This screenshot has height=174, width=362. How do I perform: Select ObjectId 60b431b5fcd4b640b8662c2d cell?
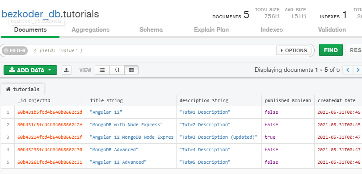(x=51, y=112)
